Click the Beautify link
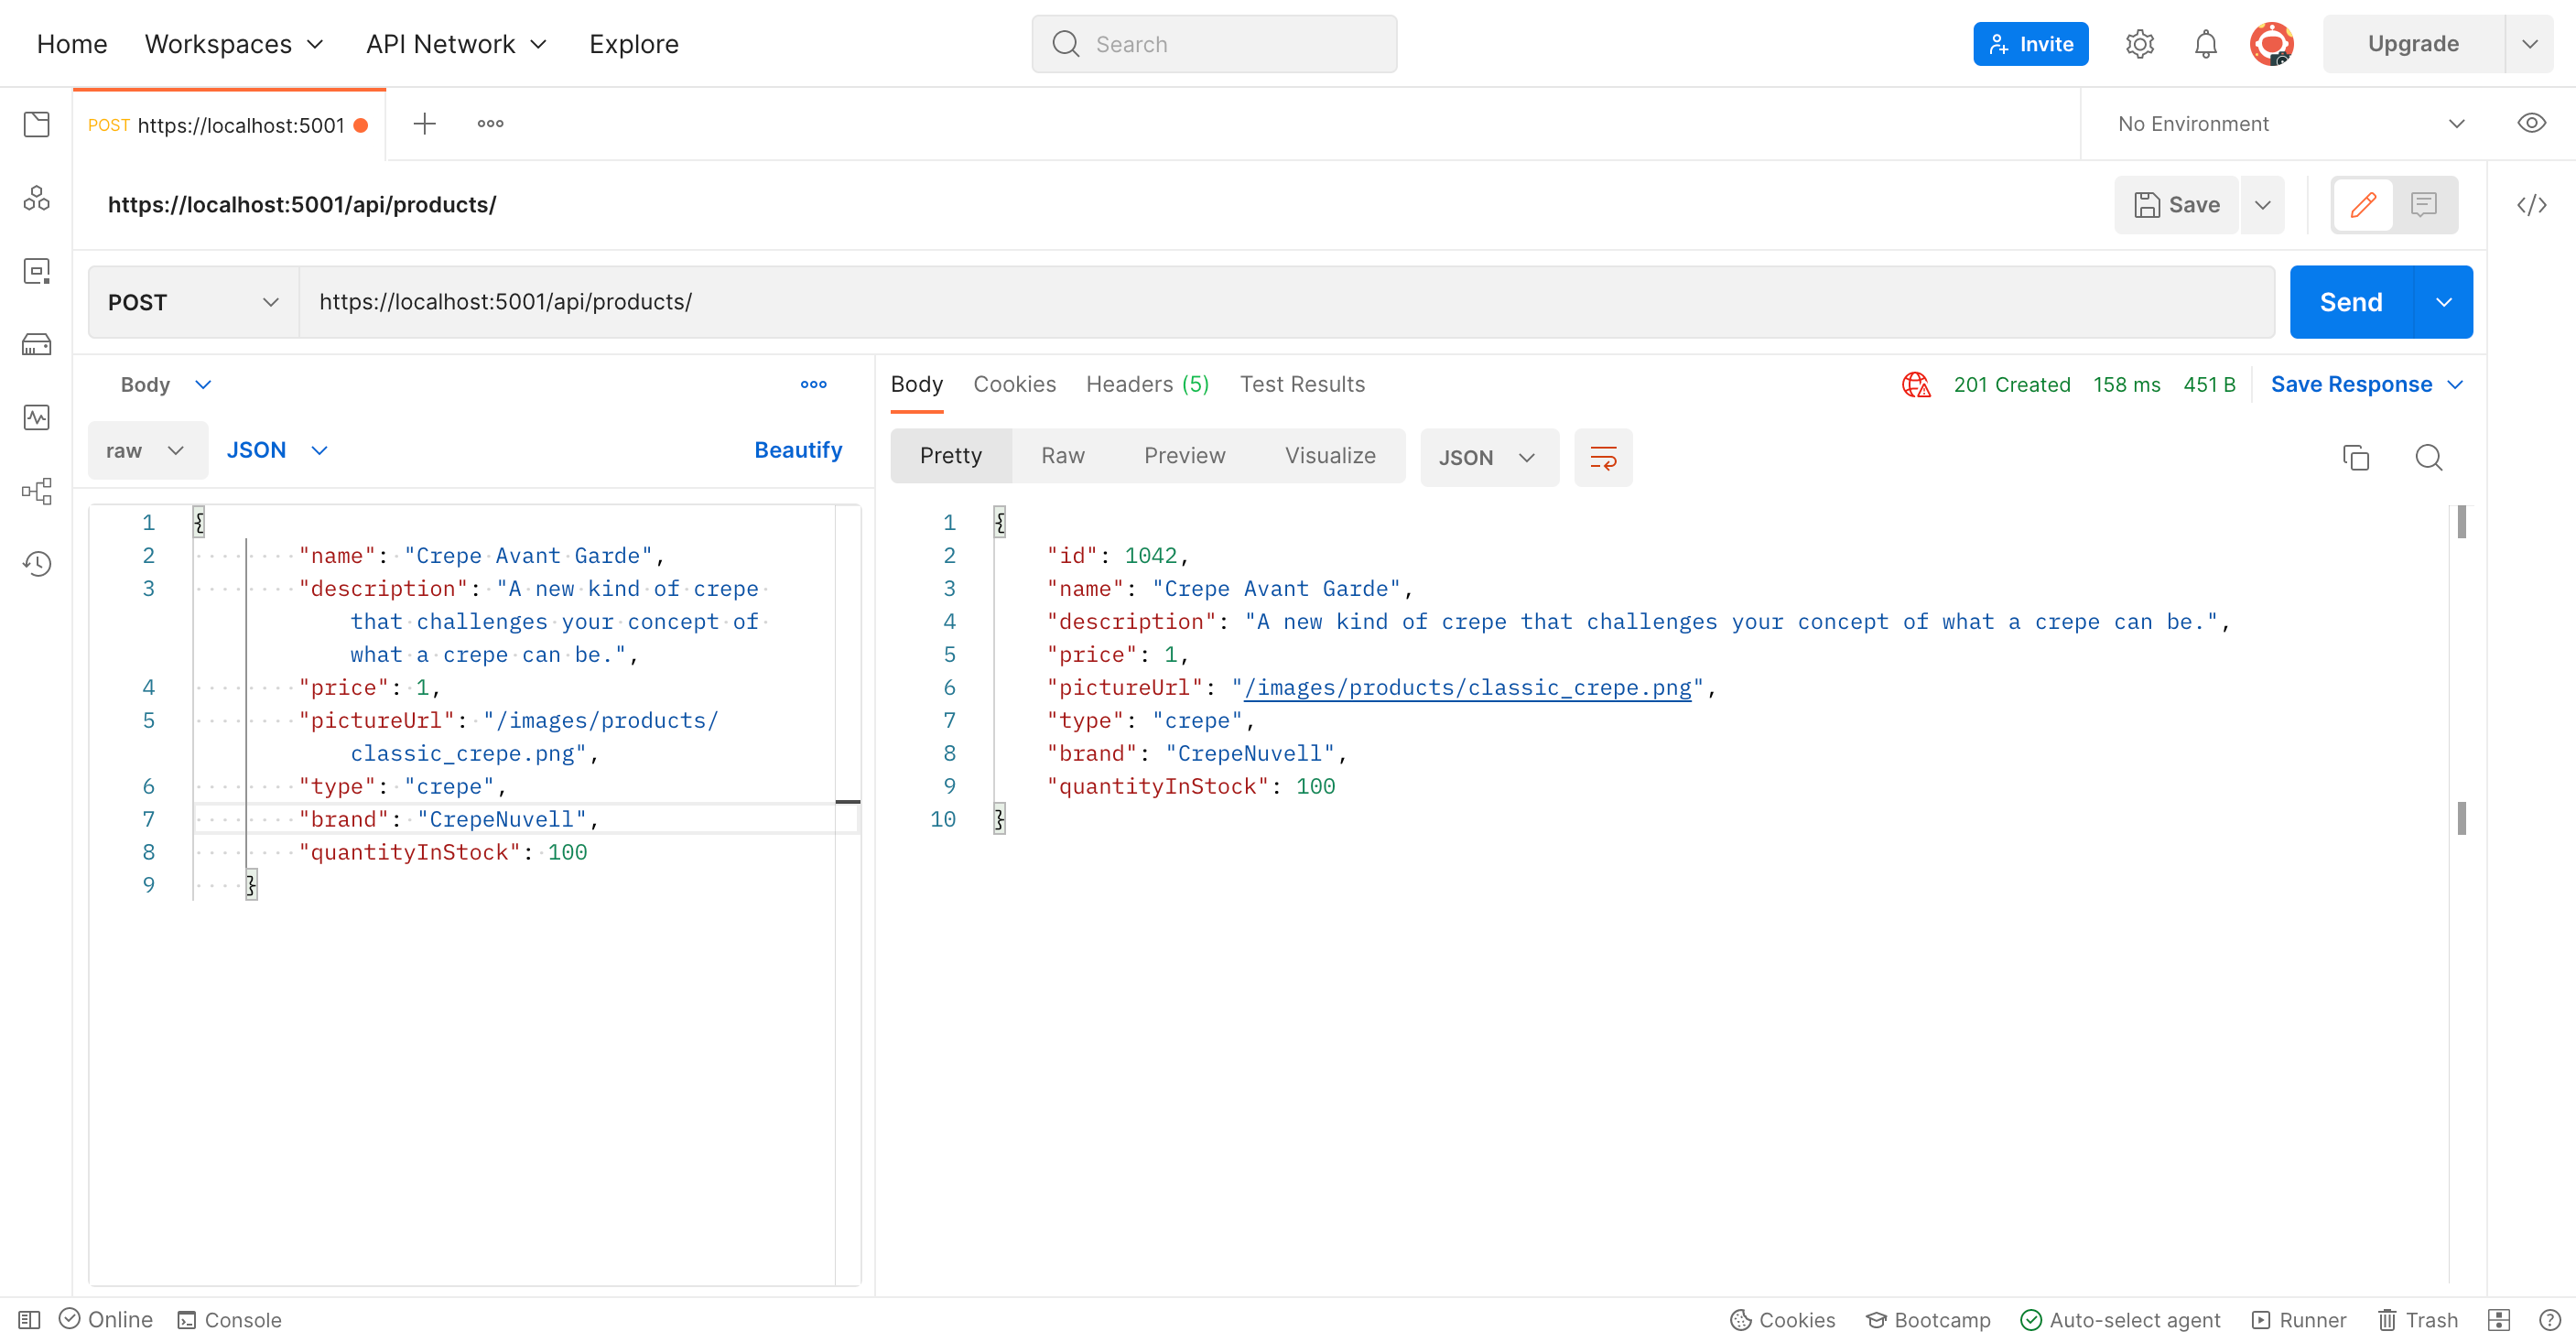 click(797, 450)
